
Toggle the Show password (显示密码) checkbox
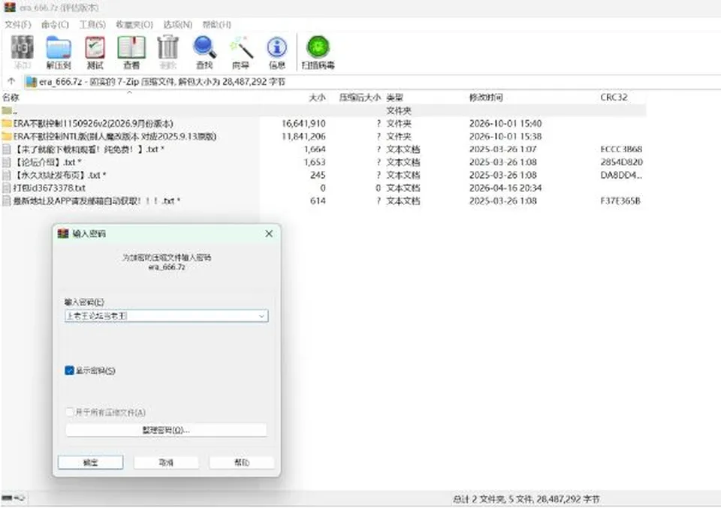(69, 370)
